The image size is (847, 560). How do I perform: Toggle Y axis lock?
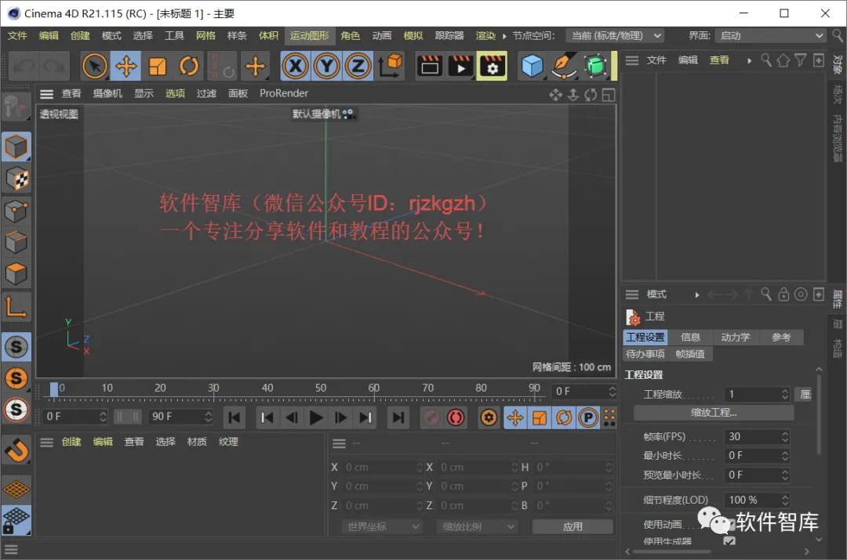327,67
